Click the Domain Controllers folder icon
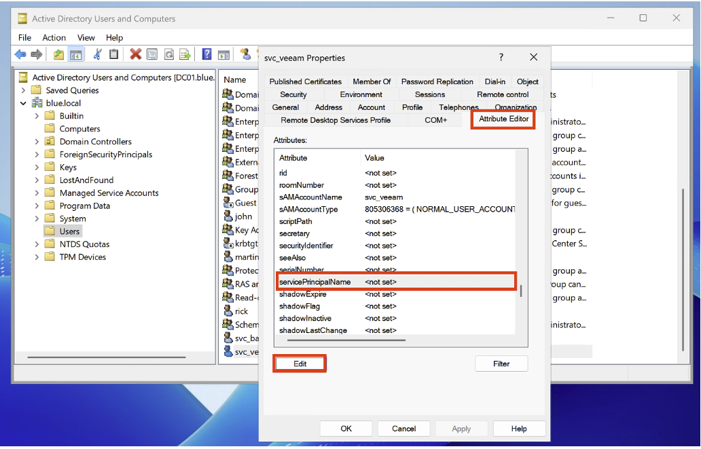701x449 pixels. [50, 142]
